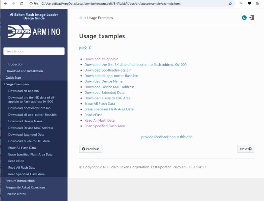The height and width of the screenshot is (201, 264).
Task: Open the green sprout extension icon
Action: point(241,4)
